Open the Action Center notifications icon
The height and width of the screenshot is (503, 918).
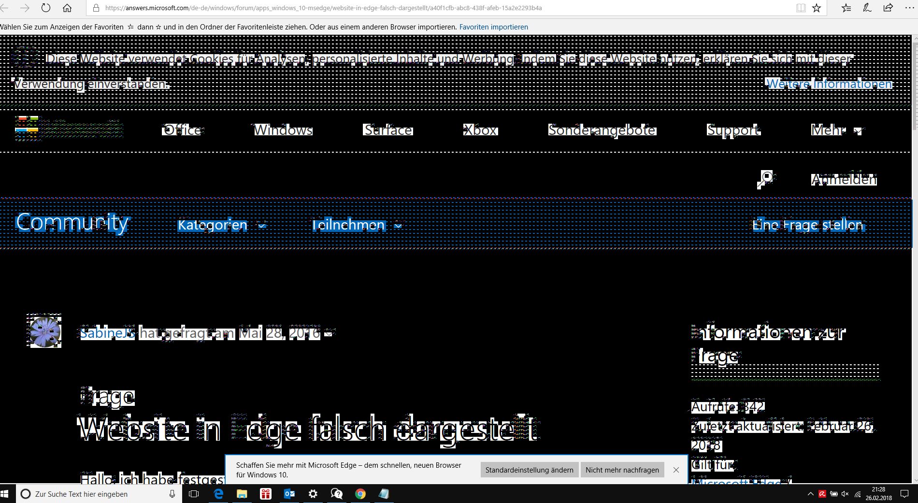pyautogui.click(x=904, y=494)
